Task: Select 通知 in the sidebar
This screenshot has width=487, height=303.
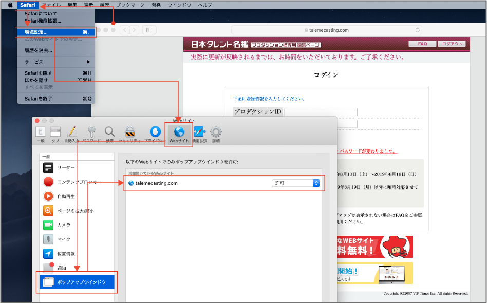Action: [x=77, y=268]
